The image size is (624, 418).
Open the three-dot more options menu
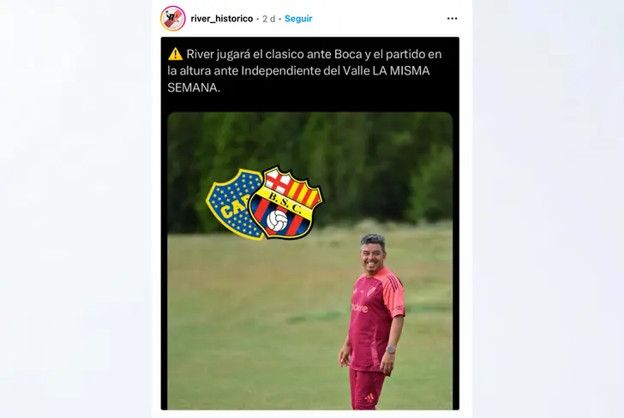tap(452, 19)
